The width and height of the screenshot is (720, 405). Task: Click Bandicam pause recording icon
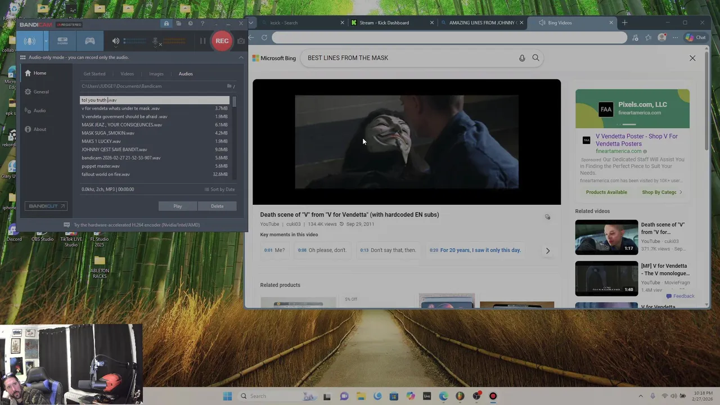point(202,41)
